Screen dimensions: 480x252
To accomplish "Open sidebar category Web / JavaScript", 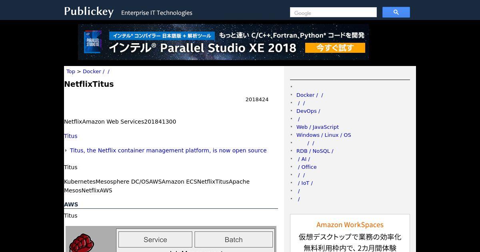I will (x=318, y=127).
